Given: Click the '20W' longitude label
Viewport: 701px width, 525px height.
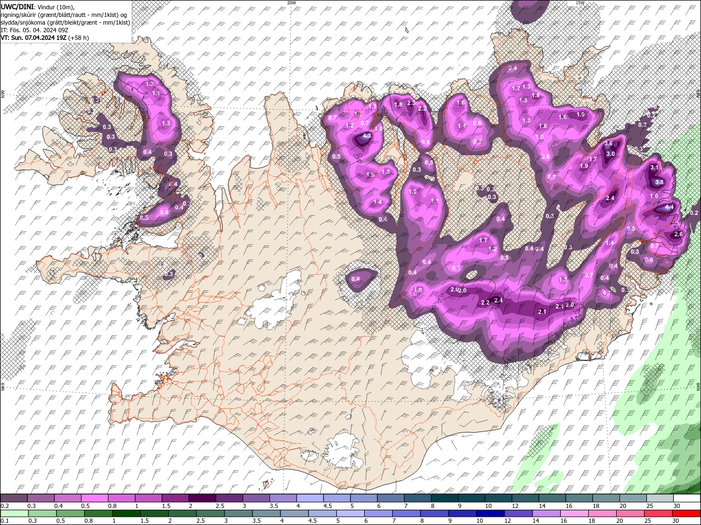Looking at the screenshot, I should [x=291, y=3].
